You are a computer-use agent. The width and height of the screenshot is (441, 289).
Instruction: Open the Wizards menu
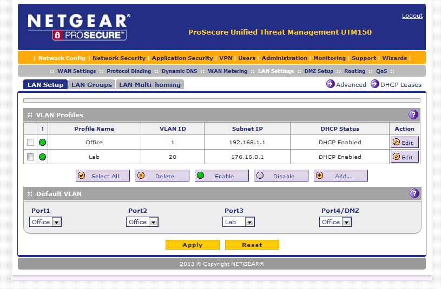pos(394,58)
